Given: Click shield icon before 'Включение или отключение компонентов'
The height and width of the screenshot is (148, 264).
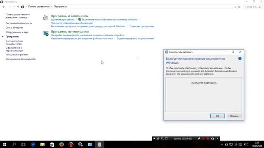Looking at the screenshot, I should [80, 19].
